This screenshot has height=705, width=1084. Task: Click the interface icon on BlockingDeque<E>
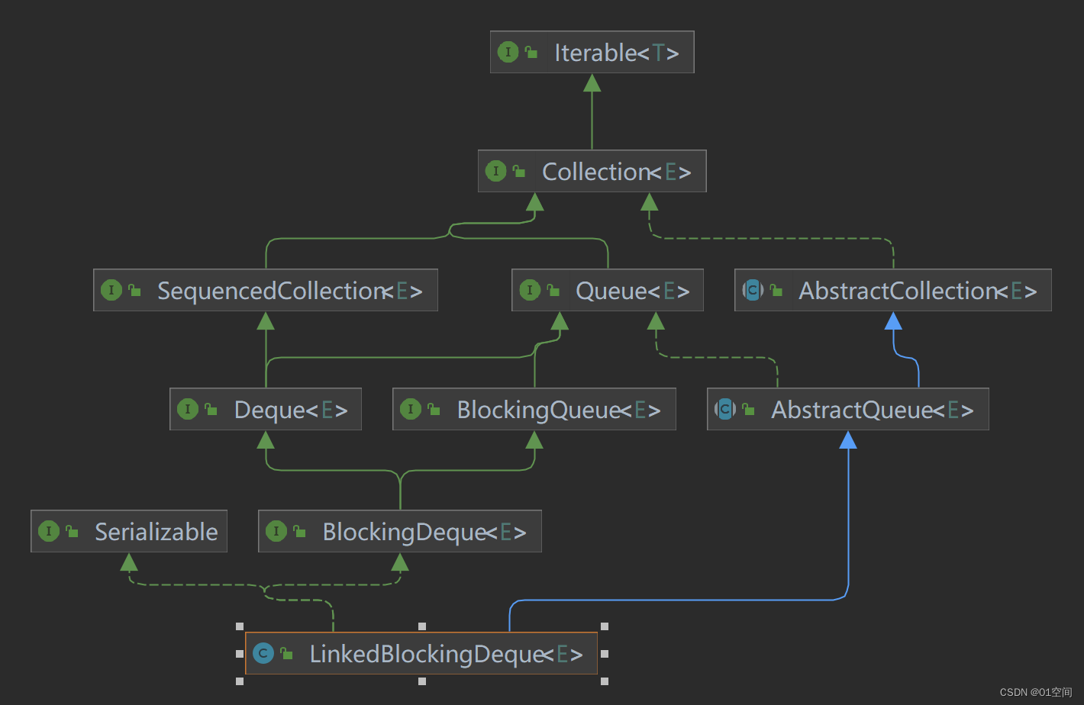(276, 531)
